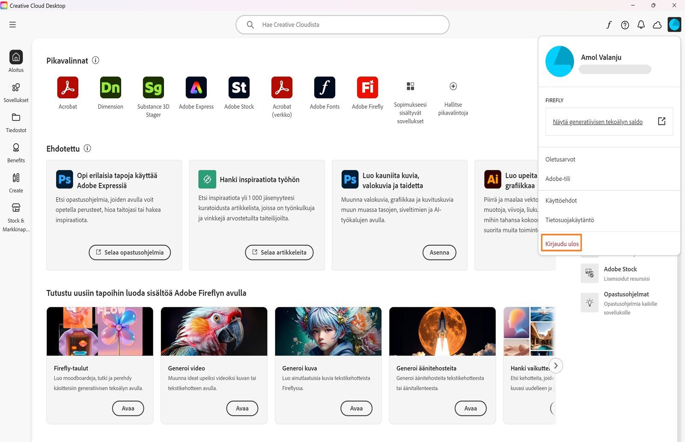Open Benefits section in sidebar

click(x=16, y=153)
